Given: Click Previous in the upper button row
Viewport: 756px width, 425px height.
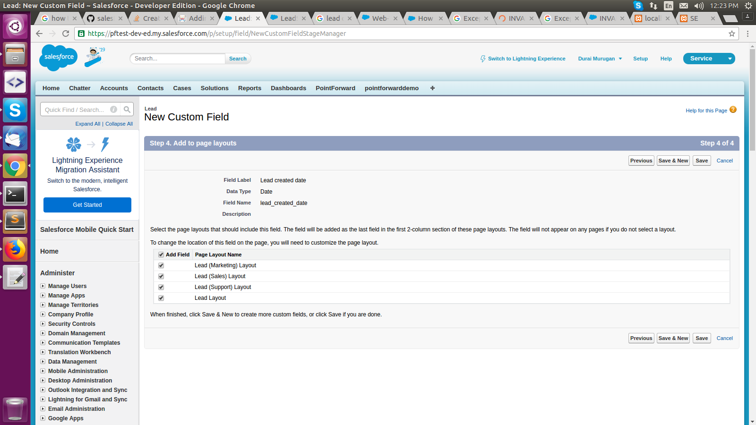Looking at the screenshot, I should (x=641, y=161).
